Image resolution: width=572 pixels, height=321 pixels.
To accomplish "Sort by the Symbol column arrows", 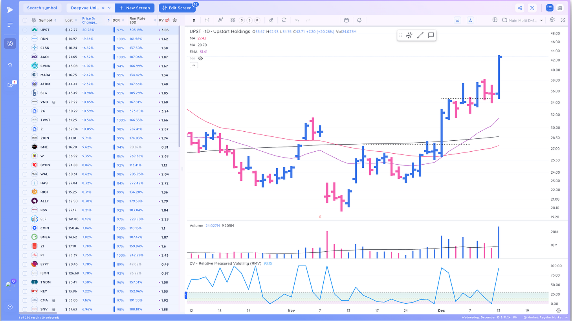I will click(55, 20).
